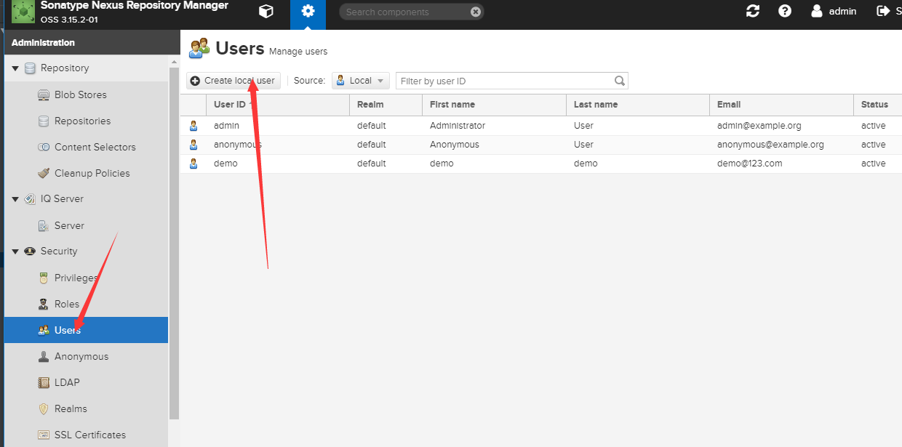
Task: Open Anonymous settings in the sidebar
Action: click(x=86, y=357)
